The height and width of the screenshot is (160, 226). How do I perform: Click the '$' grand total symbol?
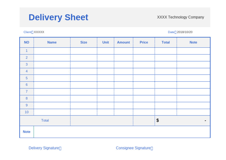click(x=158, y=120)
